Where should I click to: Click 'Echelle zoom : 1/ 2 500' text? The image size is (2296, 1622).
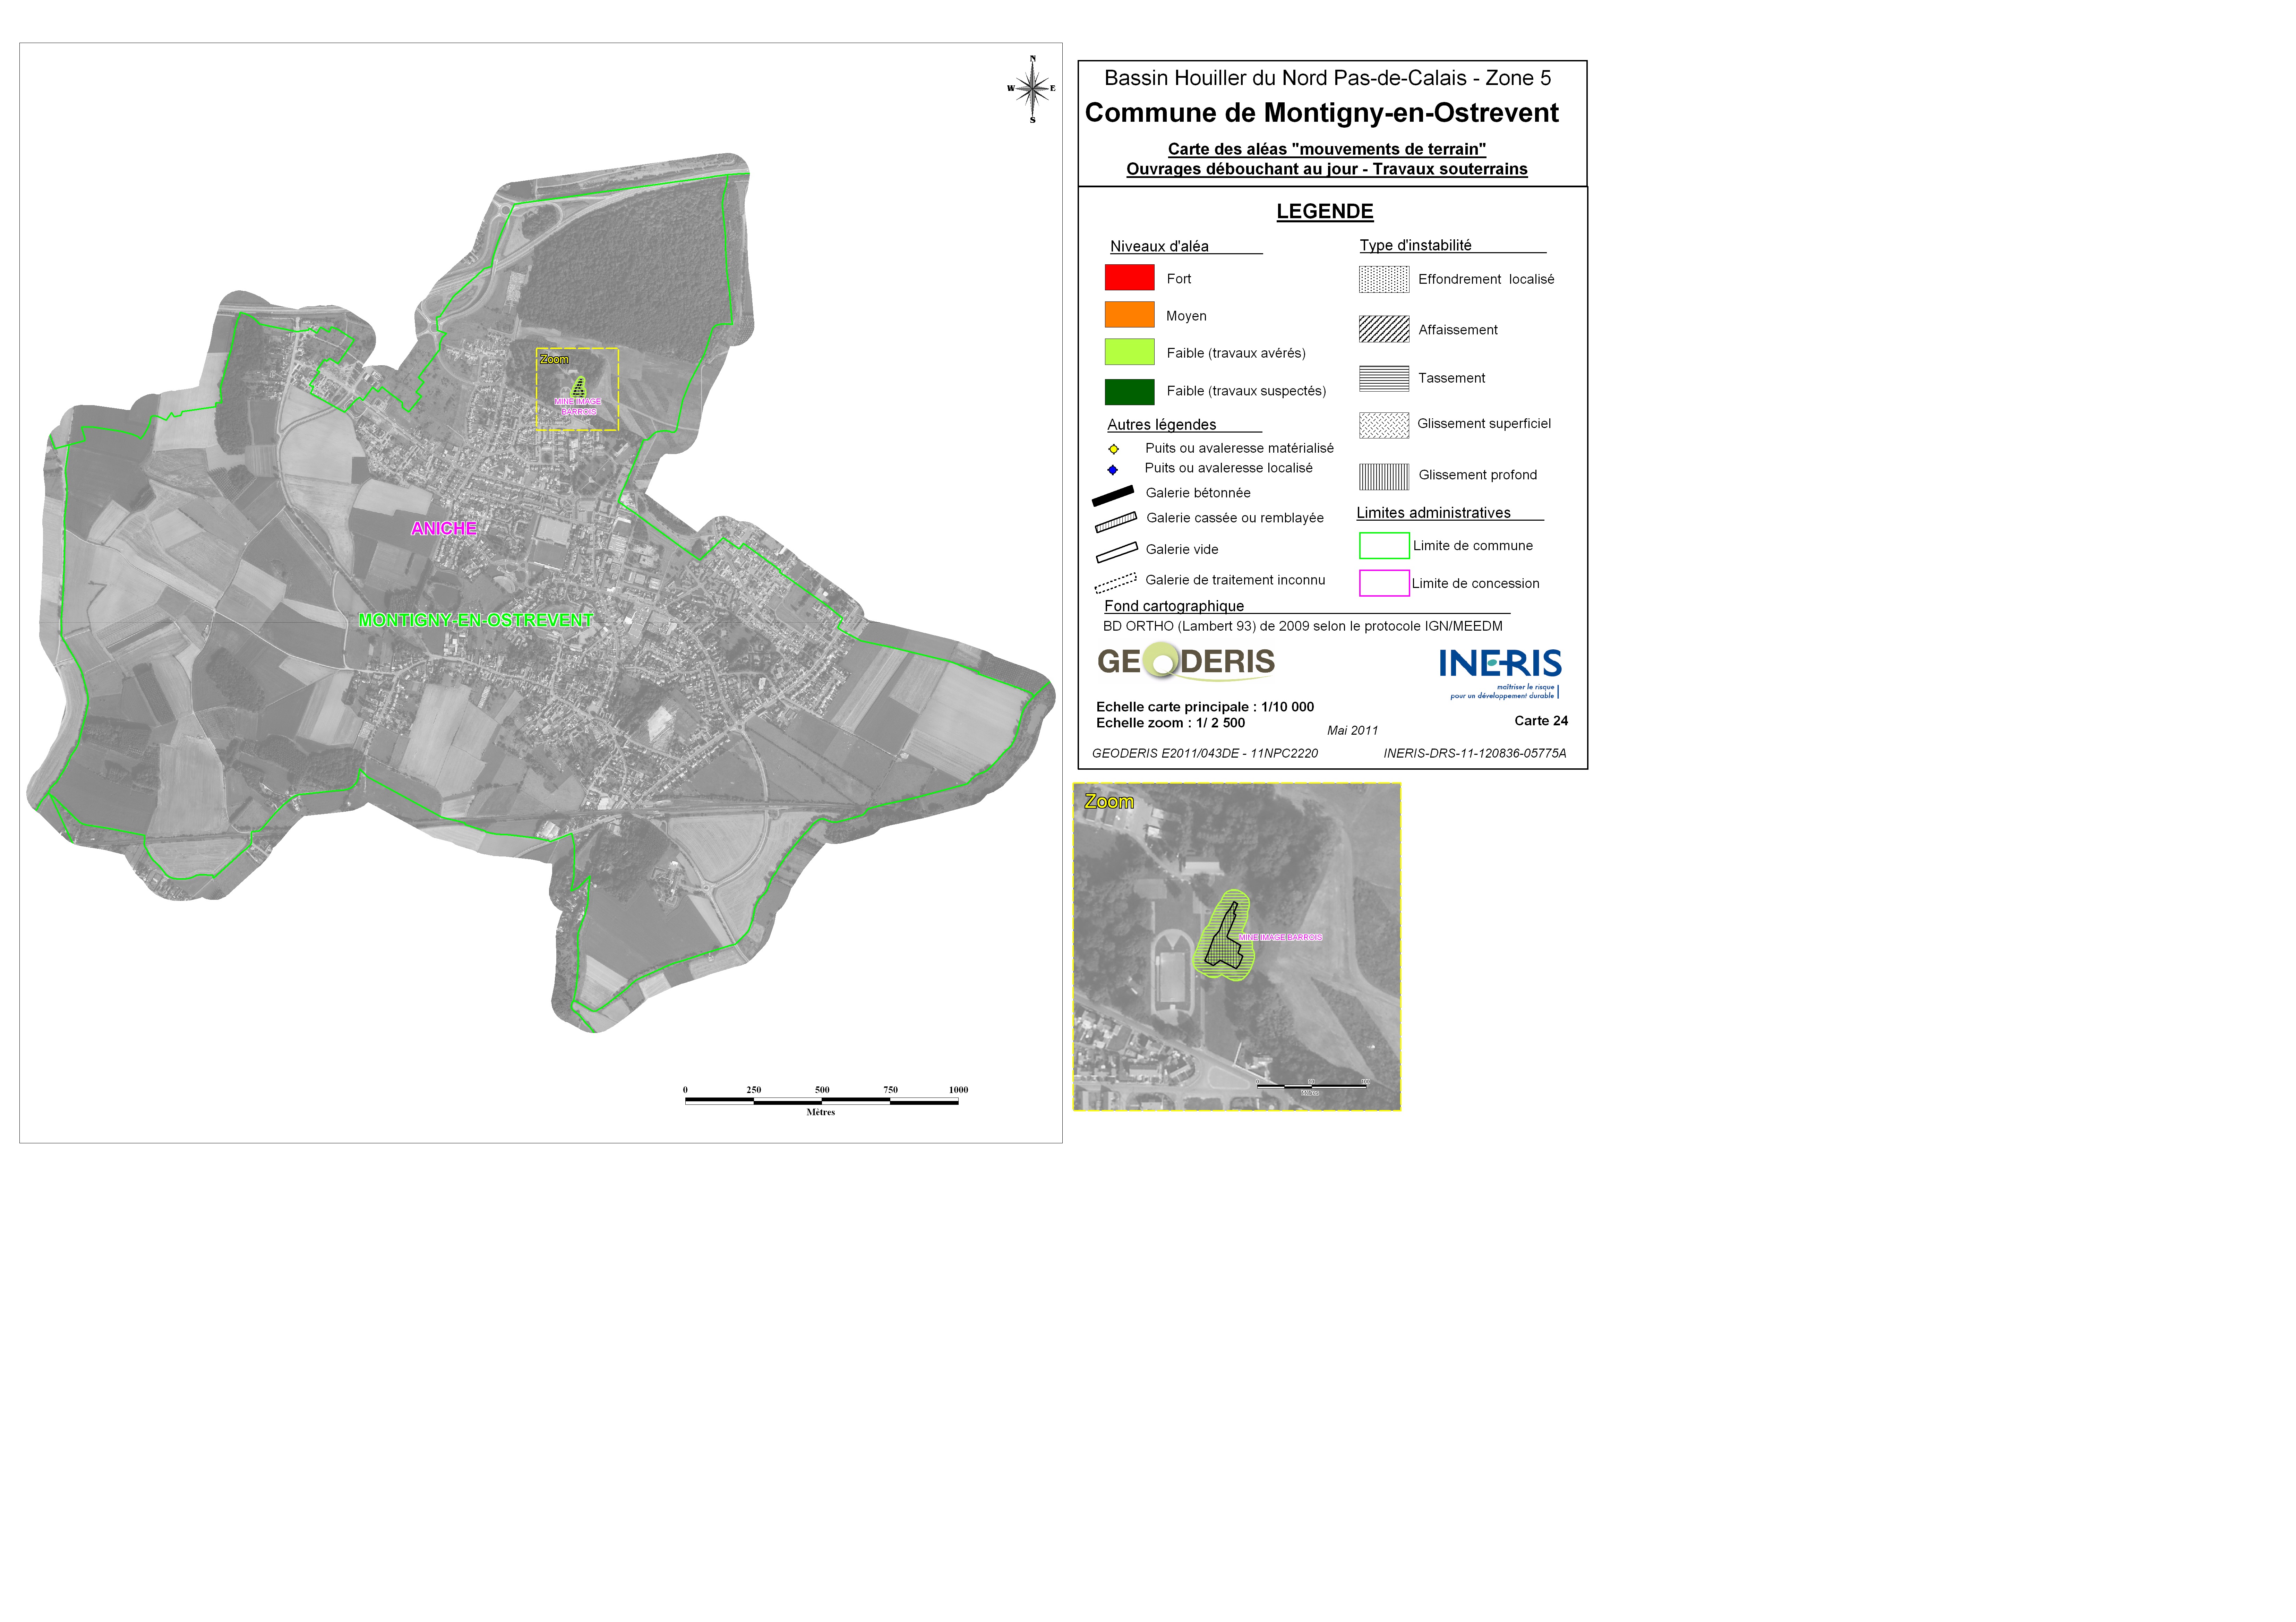[1171, 723]
